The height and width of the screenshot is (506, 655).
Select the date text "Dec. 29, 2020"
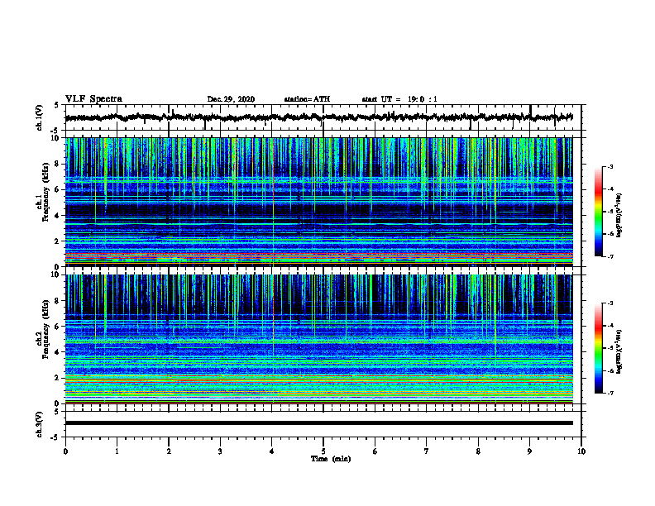(231, 99)
